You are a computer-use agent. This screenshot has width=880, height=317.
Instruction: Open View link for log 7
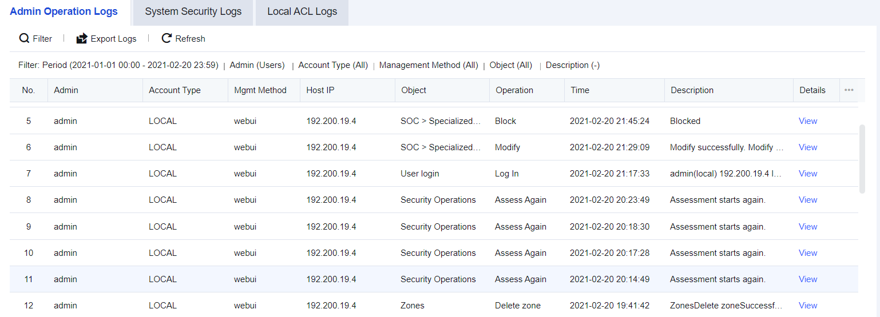807,174
